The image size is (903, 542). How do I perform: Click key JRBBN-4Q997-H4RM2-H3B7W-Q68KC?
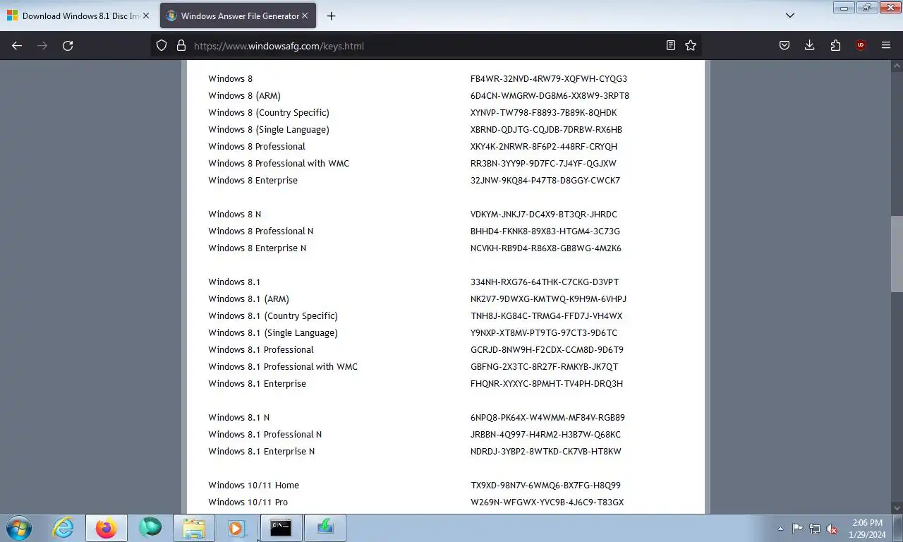(x=545, y=434)
